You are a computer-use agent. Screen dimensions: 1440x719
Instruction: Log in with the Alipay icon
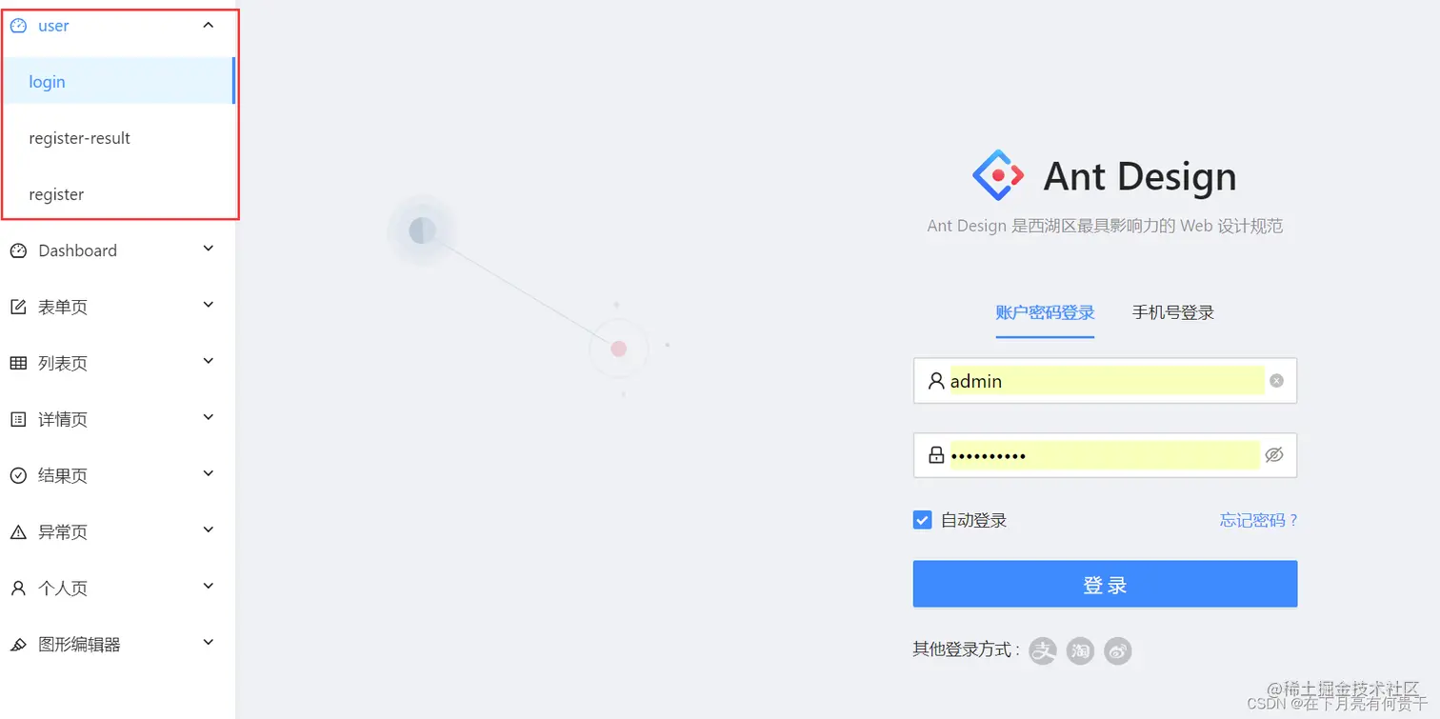(1043, 650)
